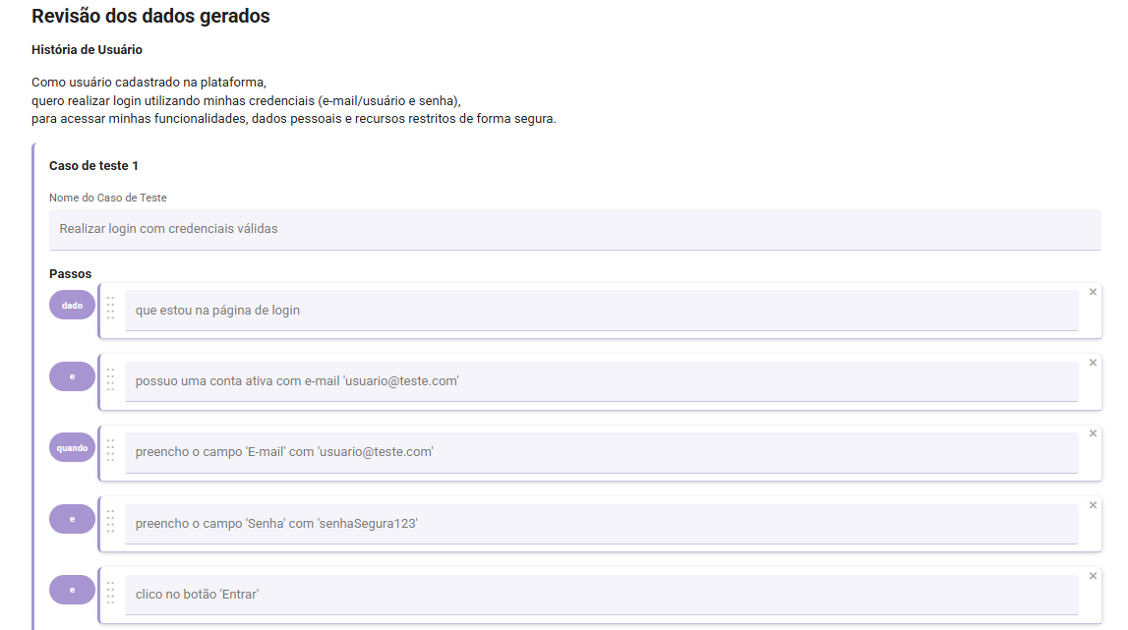Remove the step 'que estou na página de login'
The width and height of the screenshot is (1128, 630).
(x=1093, y=292)
